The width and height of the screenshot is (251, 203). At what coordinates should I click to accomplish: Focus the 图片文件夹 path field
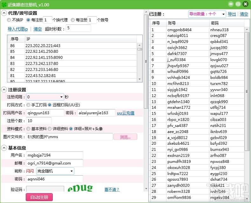tap(69, 137)
